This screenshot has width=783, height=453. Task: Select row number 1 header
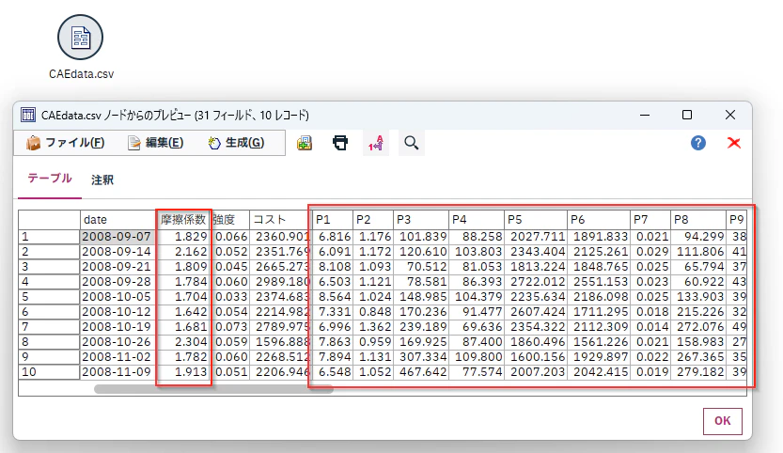click(49, 237)
